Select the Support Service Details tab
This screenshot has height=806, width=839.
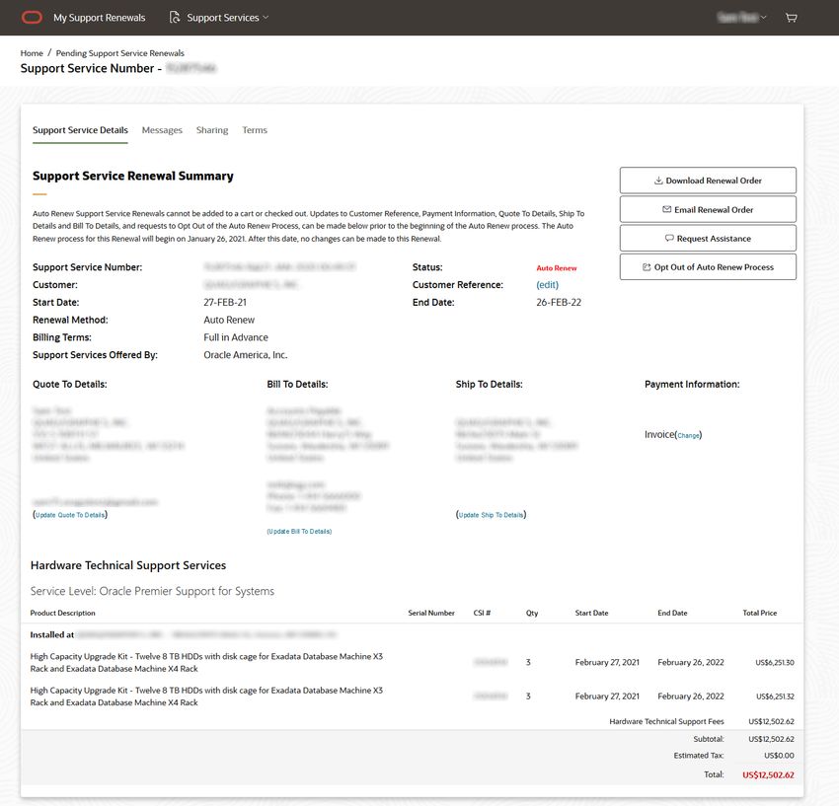click(x=80, y=130)
